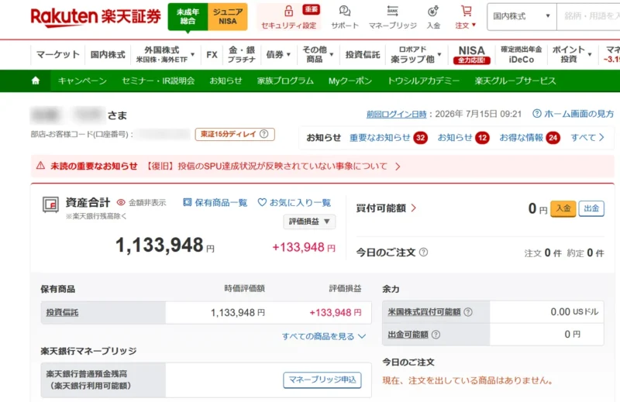Image resolution: width=620 pixels, height=402 pixels.
Task: Open 投資信託 holdings link
Action: [62, 312]
